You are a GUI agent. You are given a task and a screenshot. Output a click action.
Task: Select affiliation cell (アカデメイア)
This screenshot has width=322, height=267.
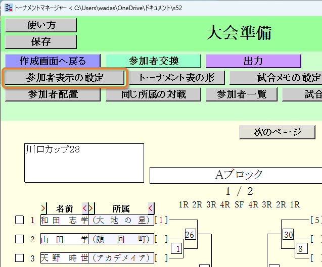point(121,258)
